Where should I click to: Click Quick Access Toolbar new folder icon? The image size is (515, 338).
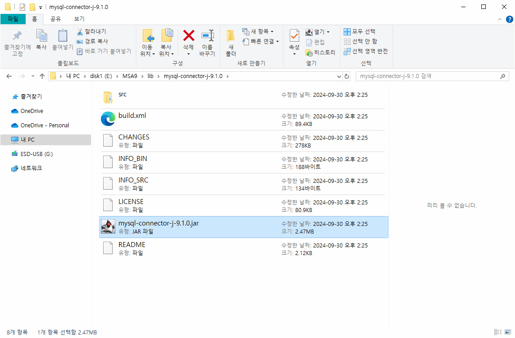pyautogui.click(x=32, y=7)
